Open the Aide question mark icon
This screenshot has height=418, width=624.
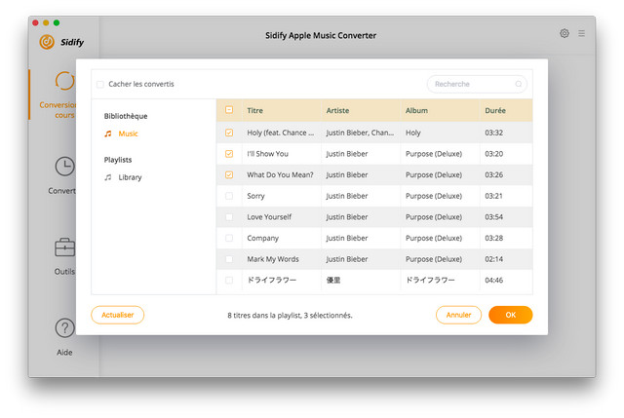(64, 328)
